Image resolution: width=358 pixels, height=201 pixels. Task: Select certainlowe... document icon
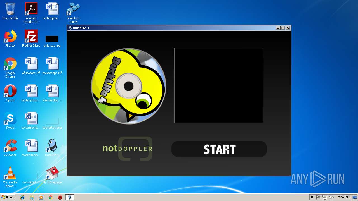pos(31,121)
